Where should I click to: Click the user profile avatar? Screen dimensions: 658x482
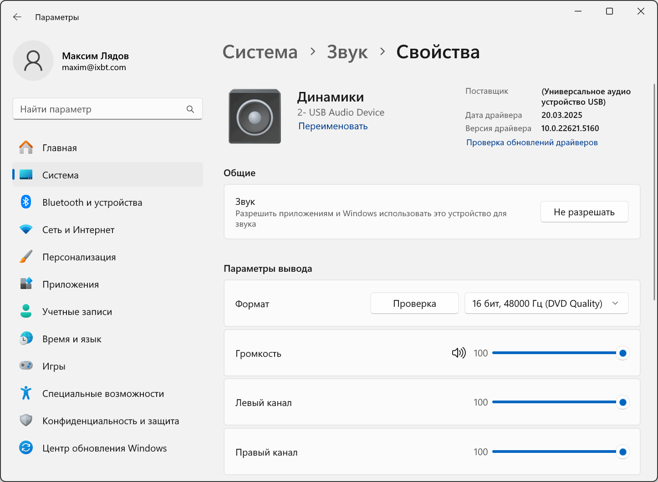pos(33,61)
